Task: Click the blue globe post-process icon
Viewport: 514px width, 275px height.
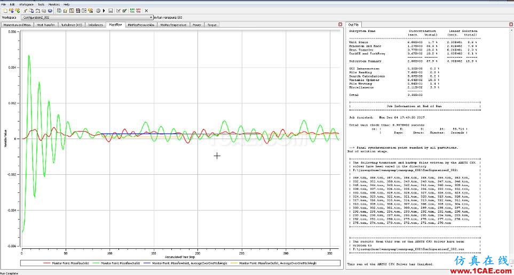Action: point(50,11)
